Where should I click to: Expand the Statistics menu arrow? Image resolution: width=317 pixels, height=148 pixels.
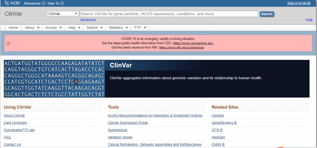click(127, 28)
